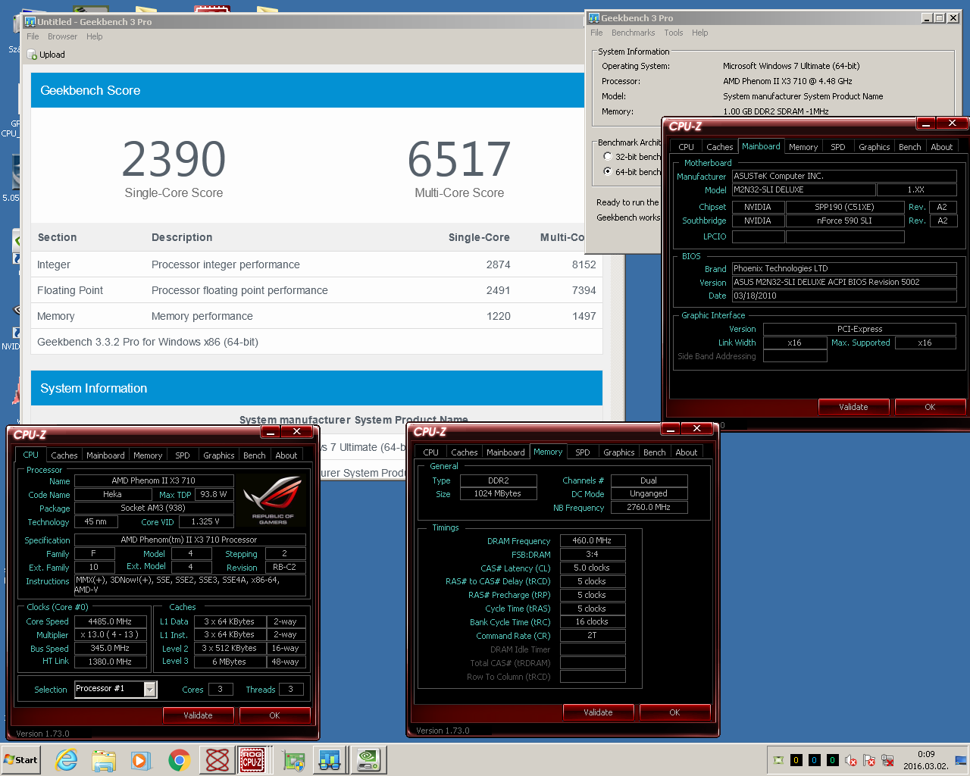Show desktop via taskbar corner button
This screenshot has width=970, height=776.
[962, 759]
